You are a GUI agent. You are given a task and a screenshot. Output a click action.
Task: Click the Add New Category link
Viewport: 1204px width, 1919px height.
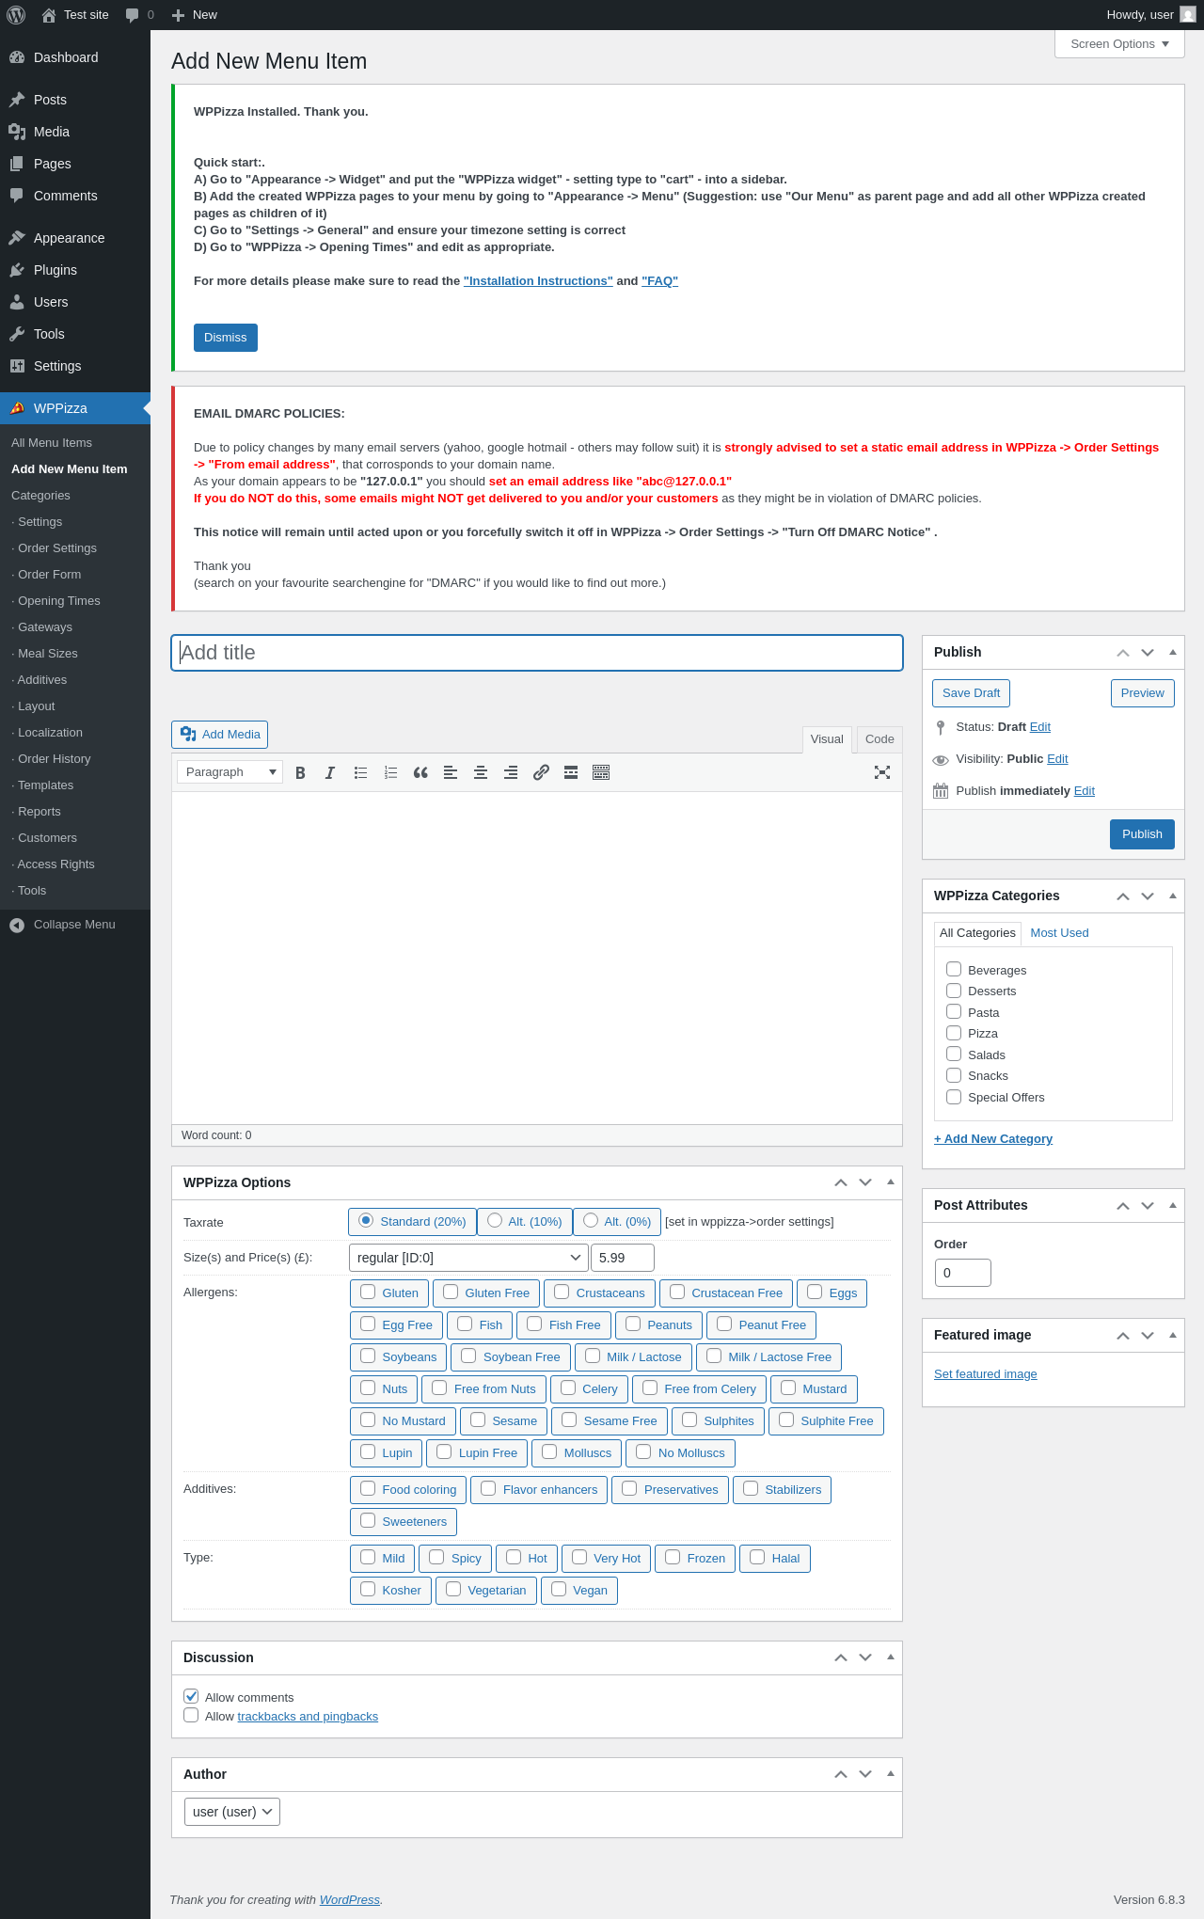(993, 1139)
